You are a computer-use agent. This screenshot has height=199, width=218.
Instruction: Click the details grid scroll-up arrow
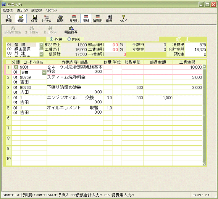(x=204, y=67)
